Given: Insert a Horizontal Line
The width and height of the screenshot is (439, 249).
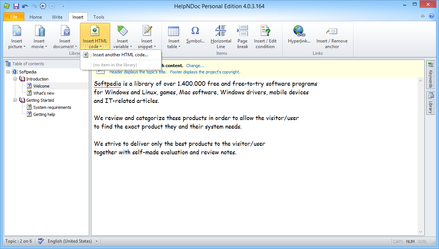Looking at the screenshot, I should click(221, 36).
